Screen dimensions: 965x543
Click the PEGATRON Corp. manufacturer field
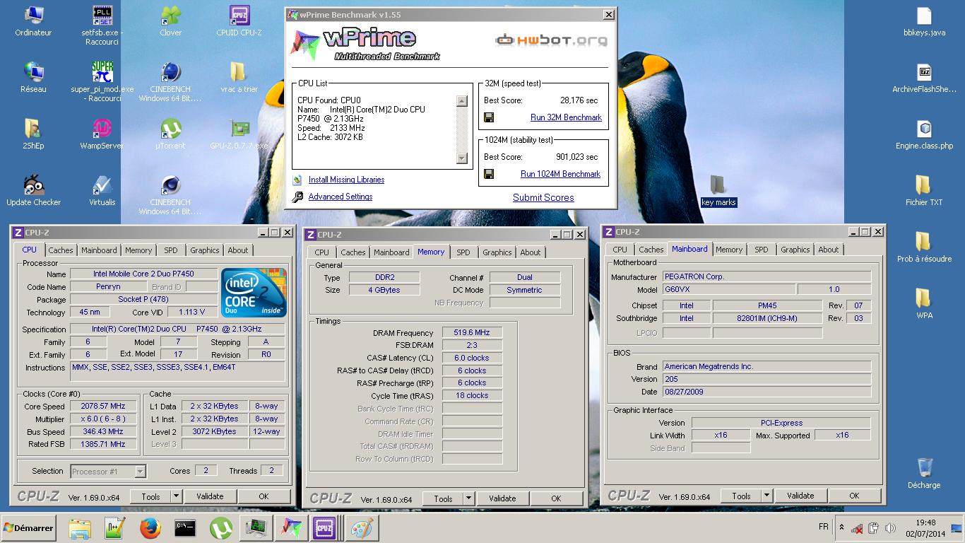click(766, 276)
